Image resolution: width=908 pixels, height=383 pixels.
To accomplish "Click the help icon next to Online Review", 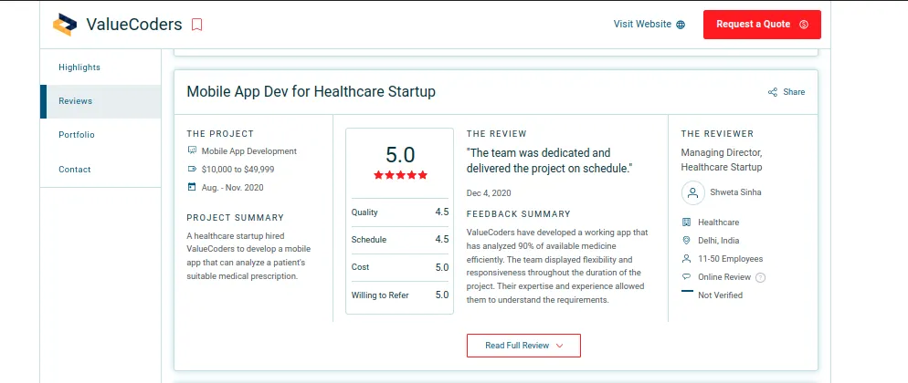I will point(761,277).
